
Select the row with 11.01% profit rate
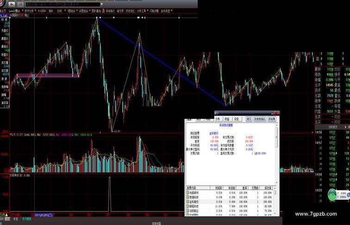pos(229,206)
